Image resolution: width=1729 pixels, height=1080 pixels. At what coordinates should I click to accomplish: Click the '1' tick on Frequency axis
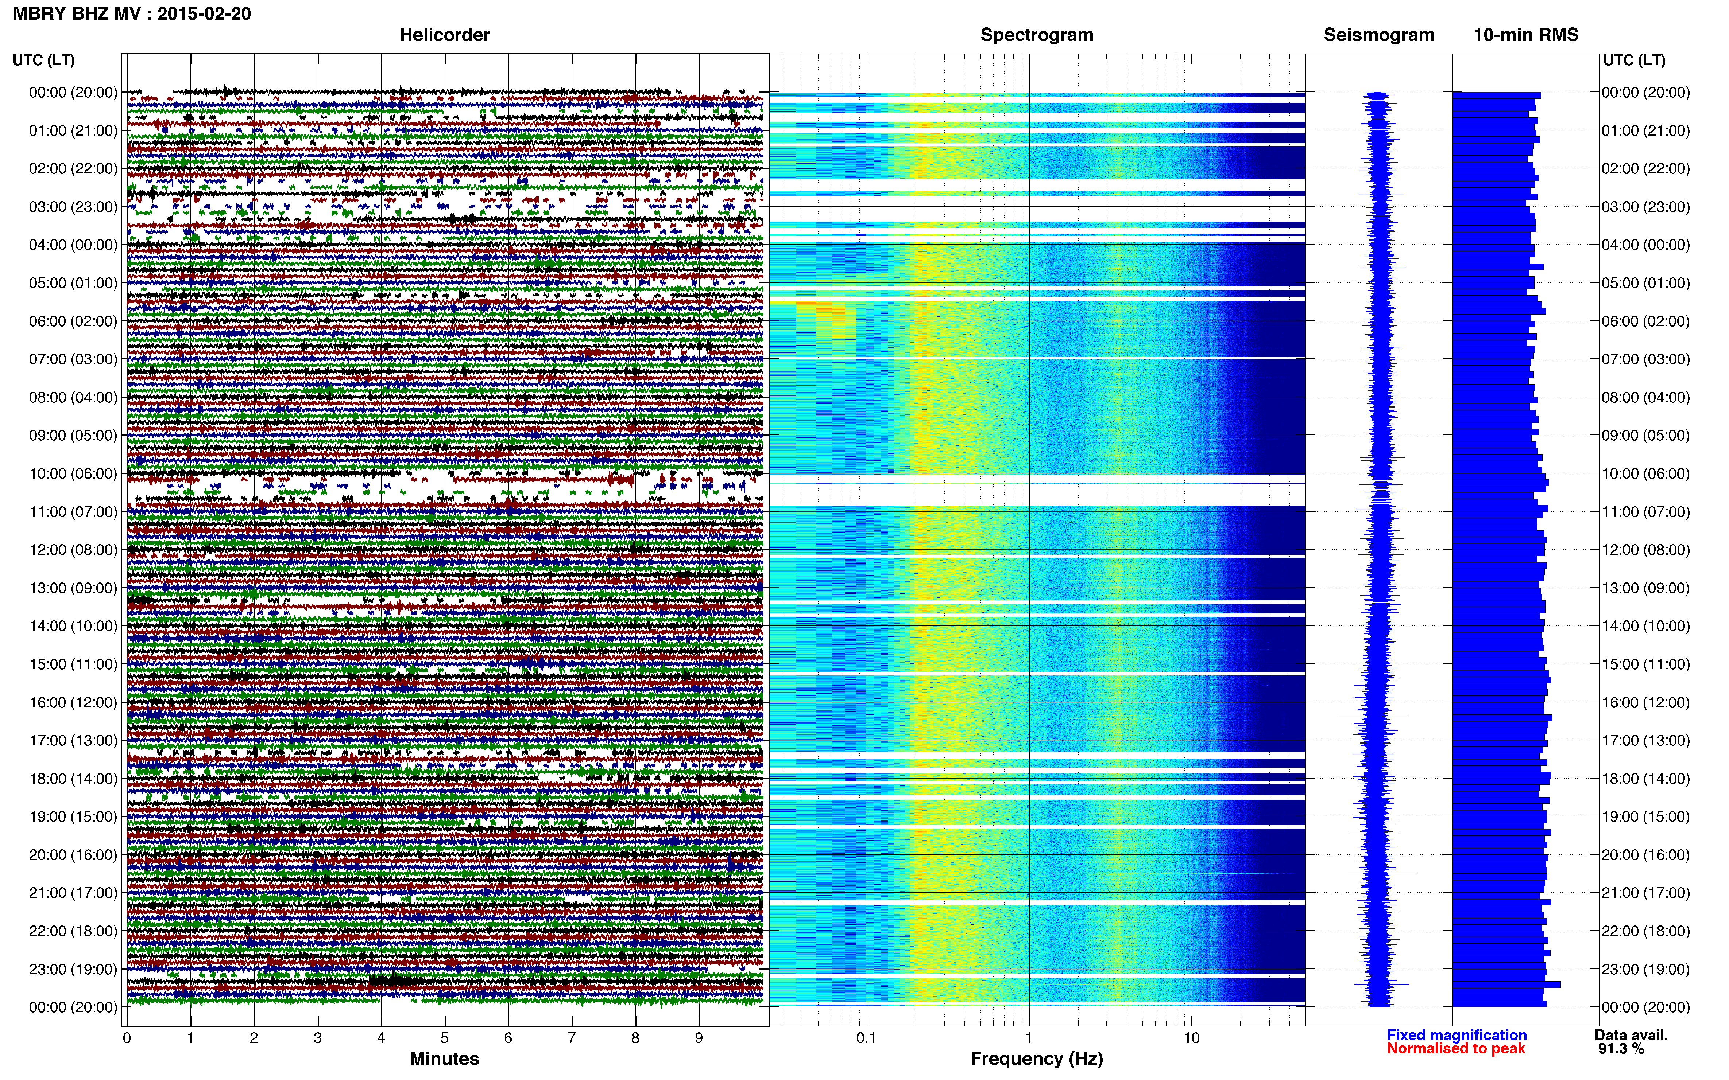click(x=1029, y=1038)
